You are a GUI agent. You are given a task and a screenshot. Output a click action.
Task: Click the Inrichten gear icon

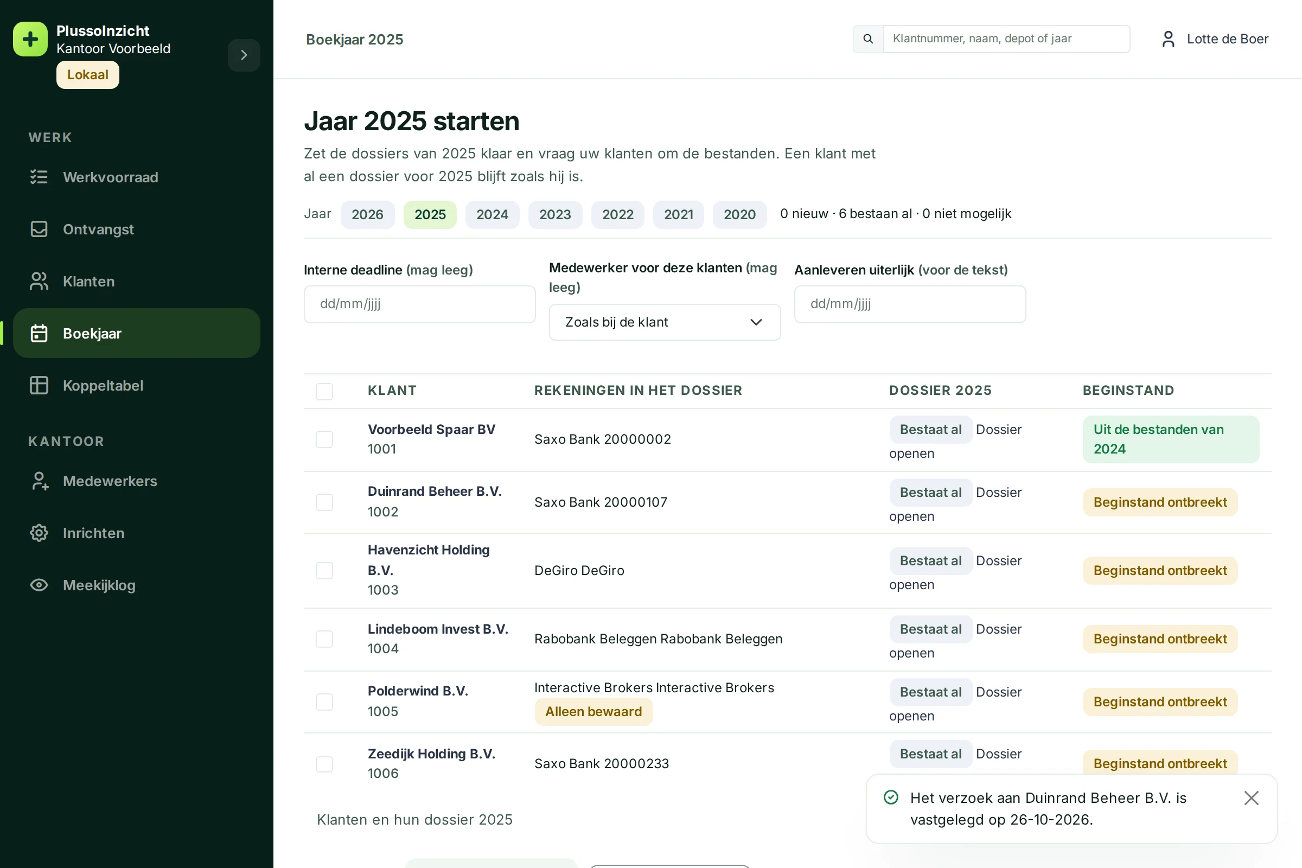[39, 533]
